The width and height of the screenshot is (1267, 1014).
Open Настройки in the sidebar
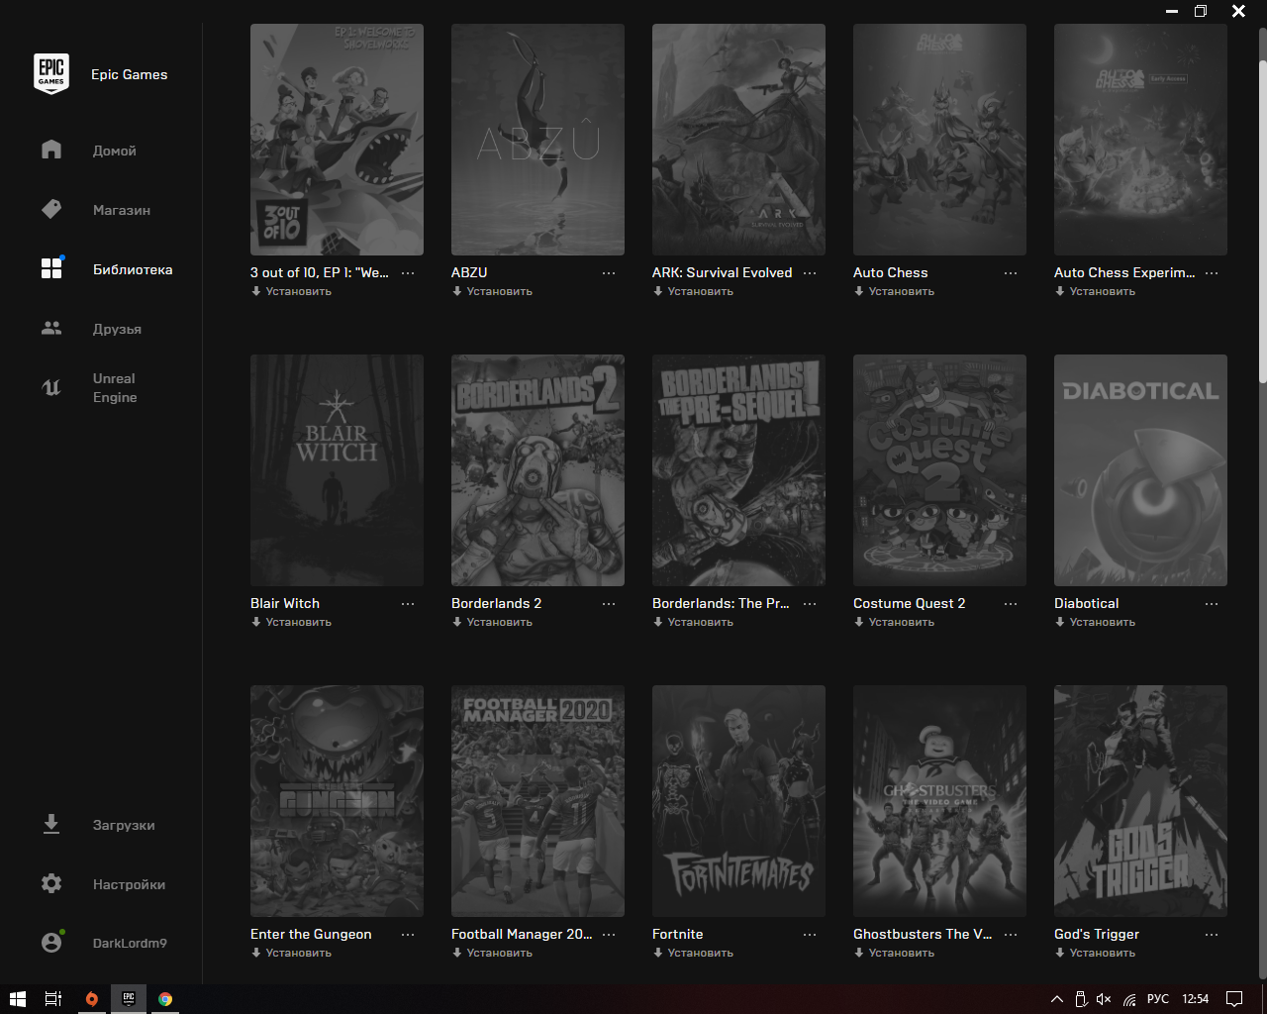coord(129,884)
